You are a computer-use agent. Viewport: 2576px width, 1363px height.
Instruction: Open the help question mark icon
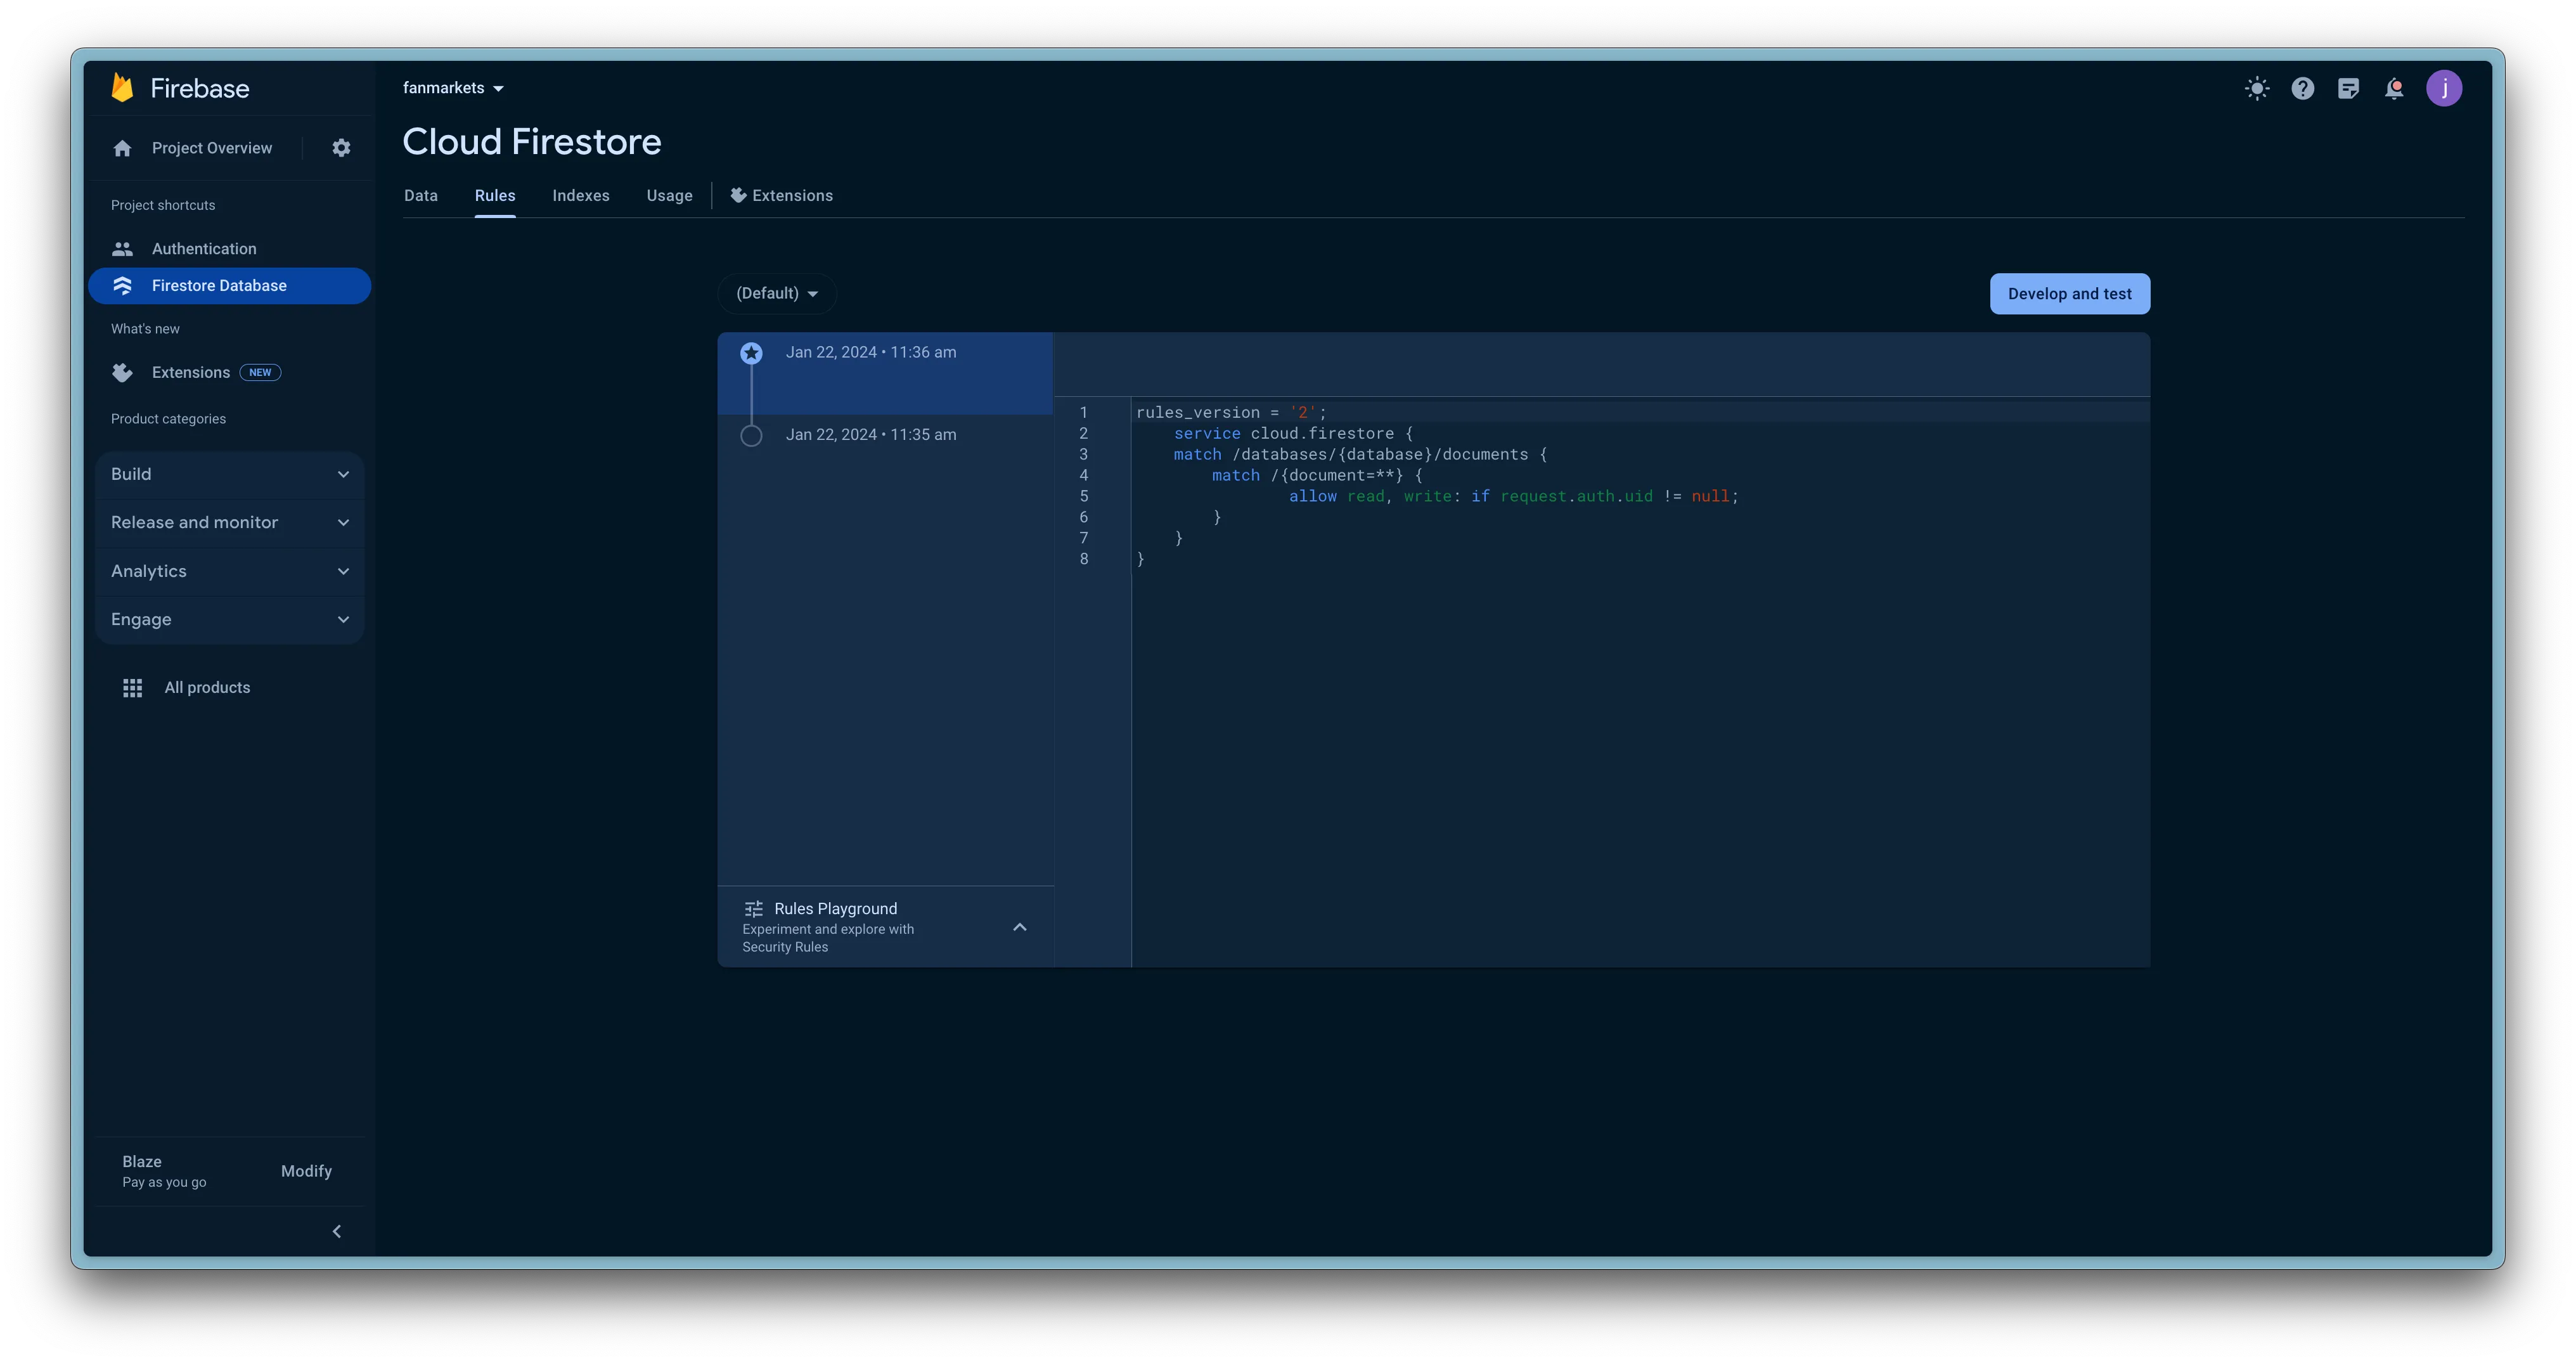[x=2302, y=88]
